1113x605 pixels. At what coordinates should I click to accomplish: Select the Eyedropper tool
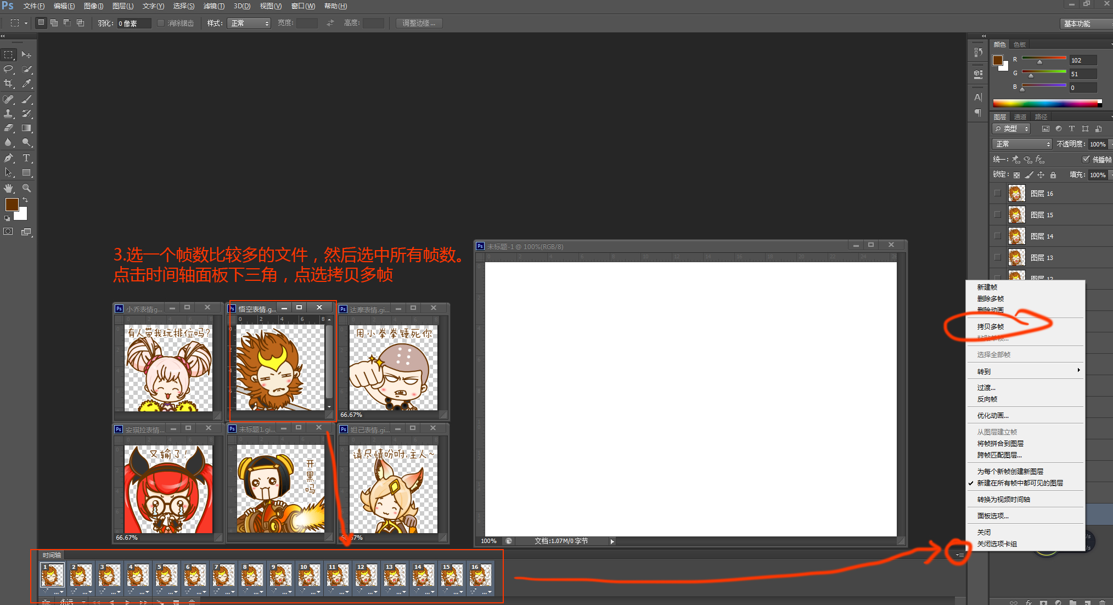(x=26, y=84)
